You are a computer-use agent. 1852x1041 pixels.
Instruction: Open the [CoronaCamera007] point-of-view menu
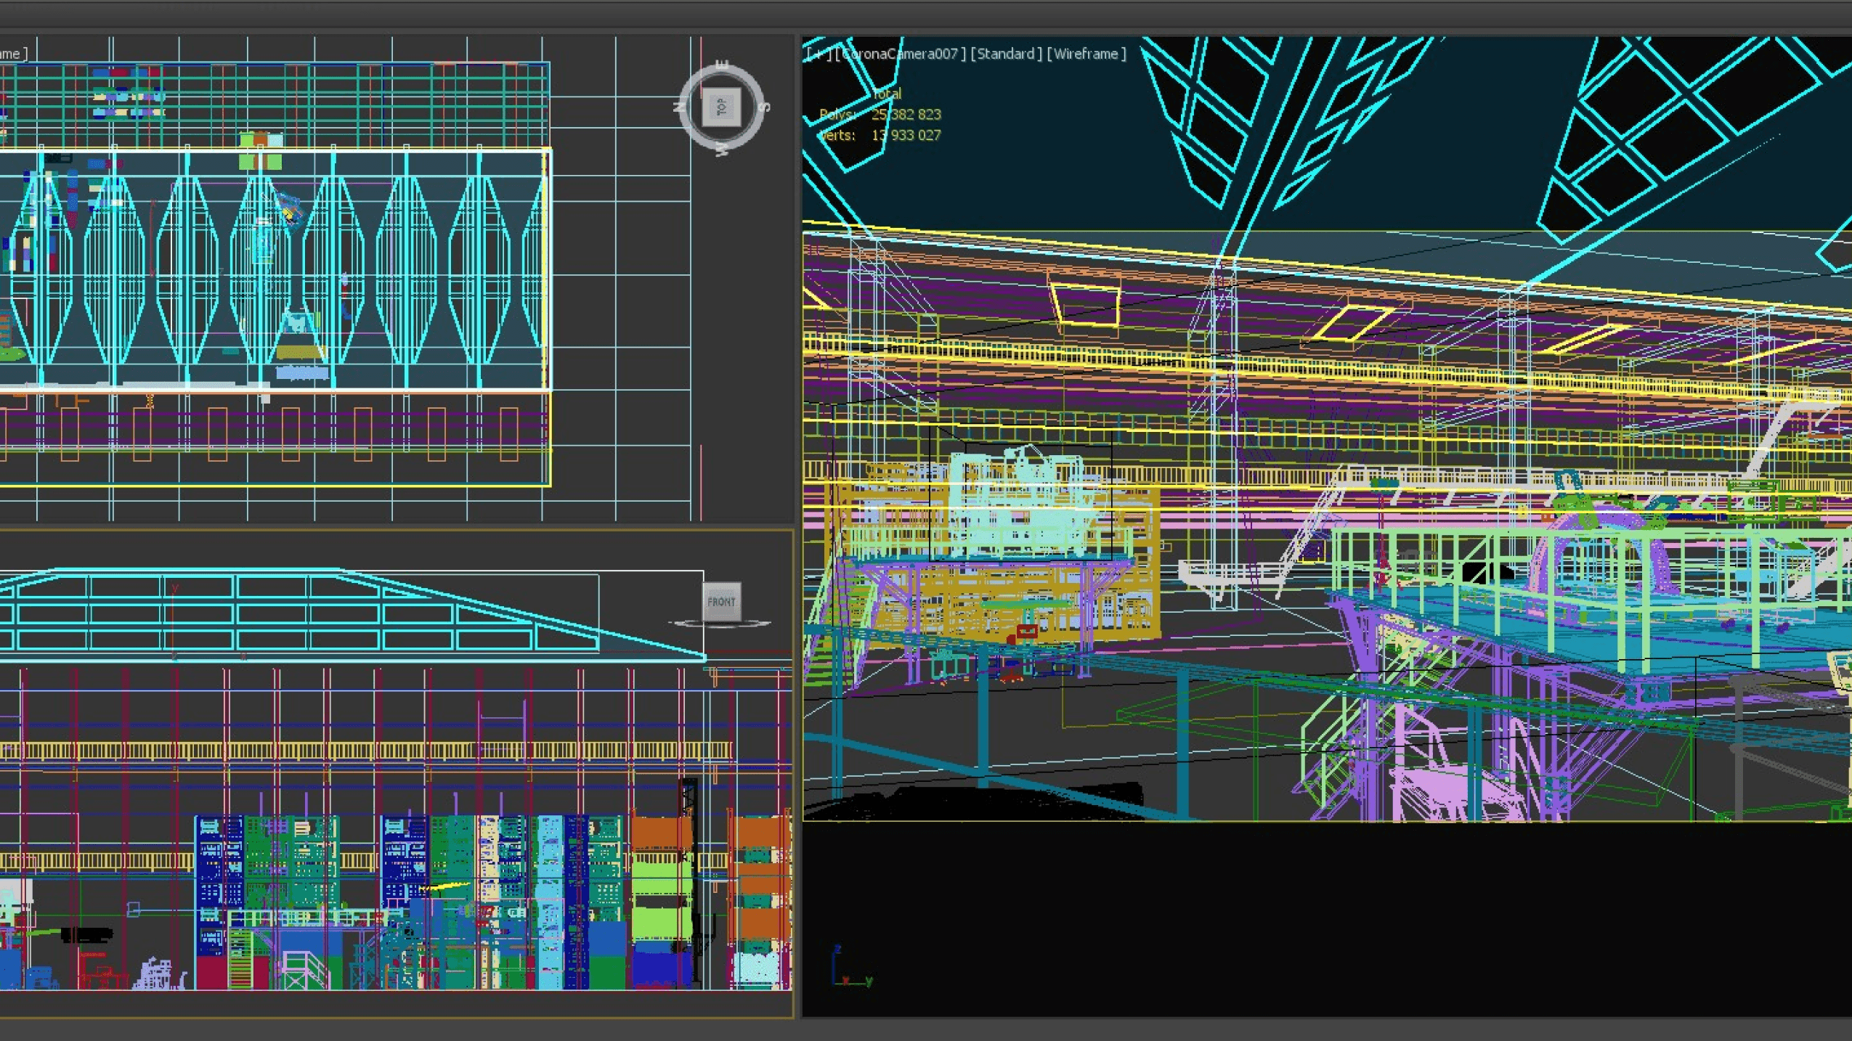pos(899,54)
